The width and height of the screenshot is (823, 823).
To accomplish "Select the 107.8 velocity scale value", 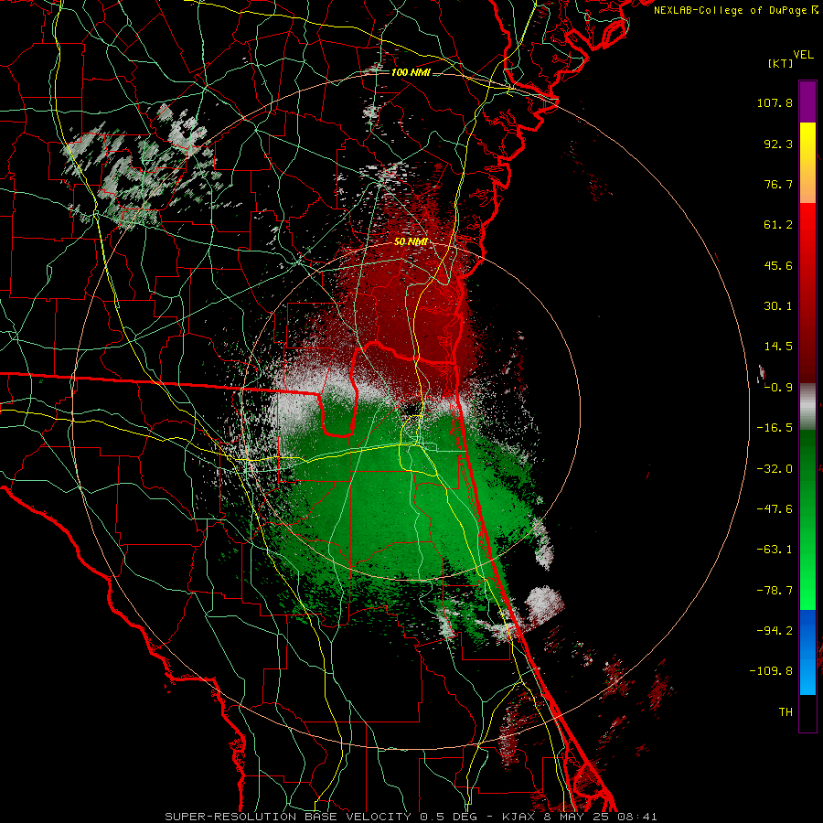I will point(775,102).
